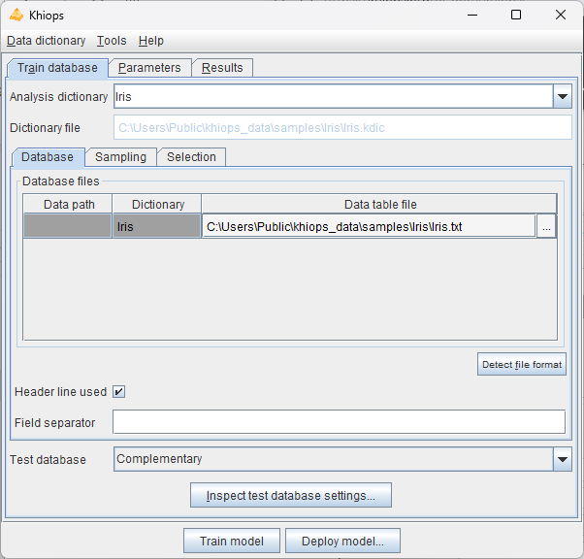This screenshot has height=559, width=584.
Task: Expand the Test database dropdown arrow
Action: 563,459
